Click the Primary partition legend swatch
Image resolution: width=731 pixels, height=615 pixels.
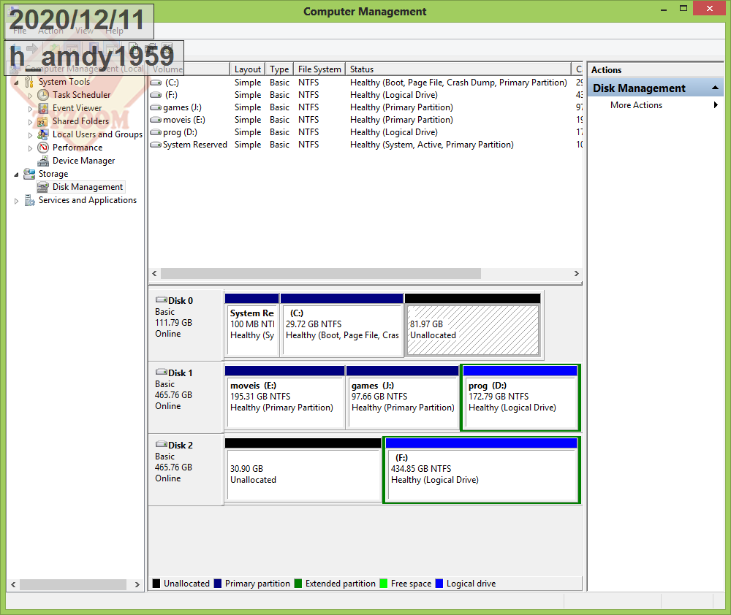[x=218, y=584]
